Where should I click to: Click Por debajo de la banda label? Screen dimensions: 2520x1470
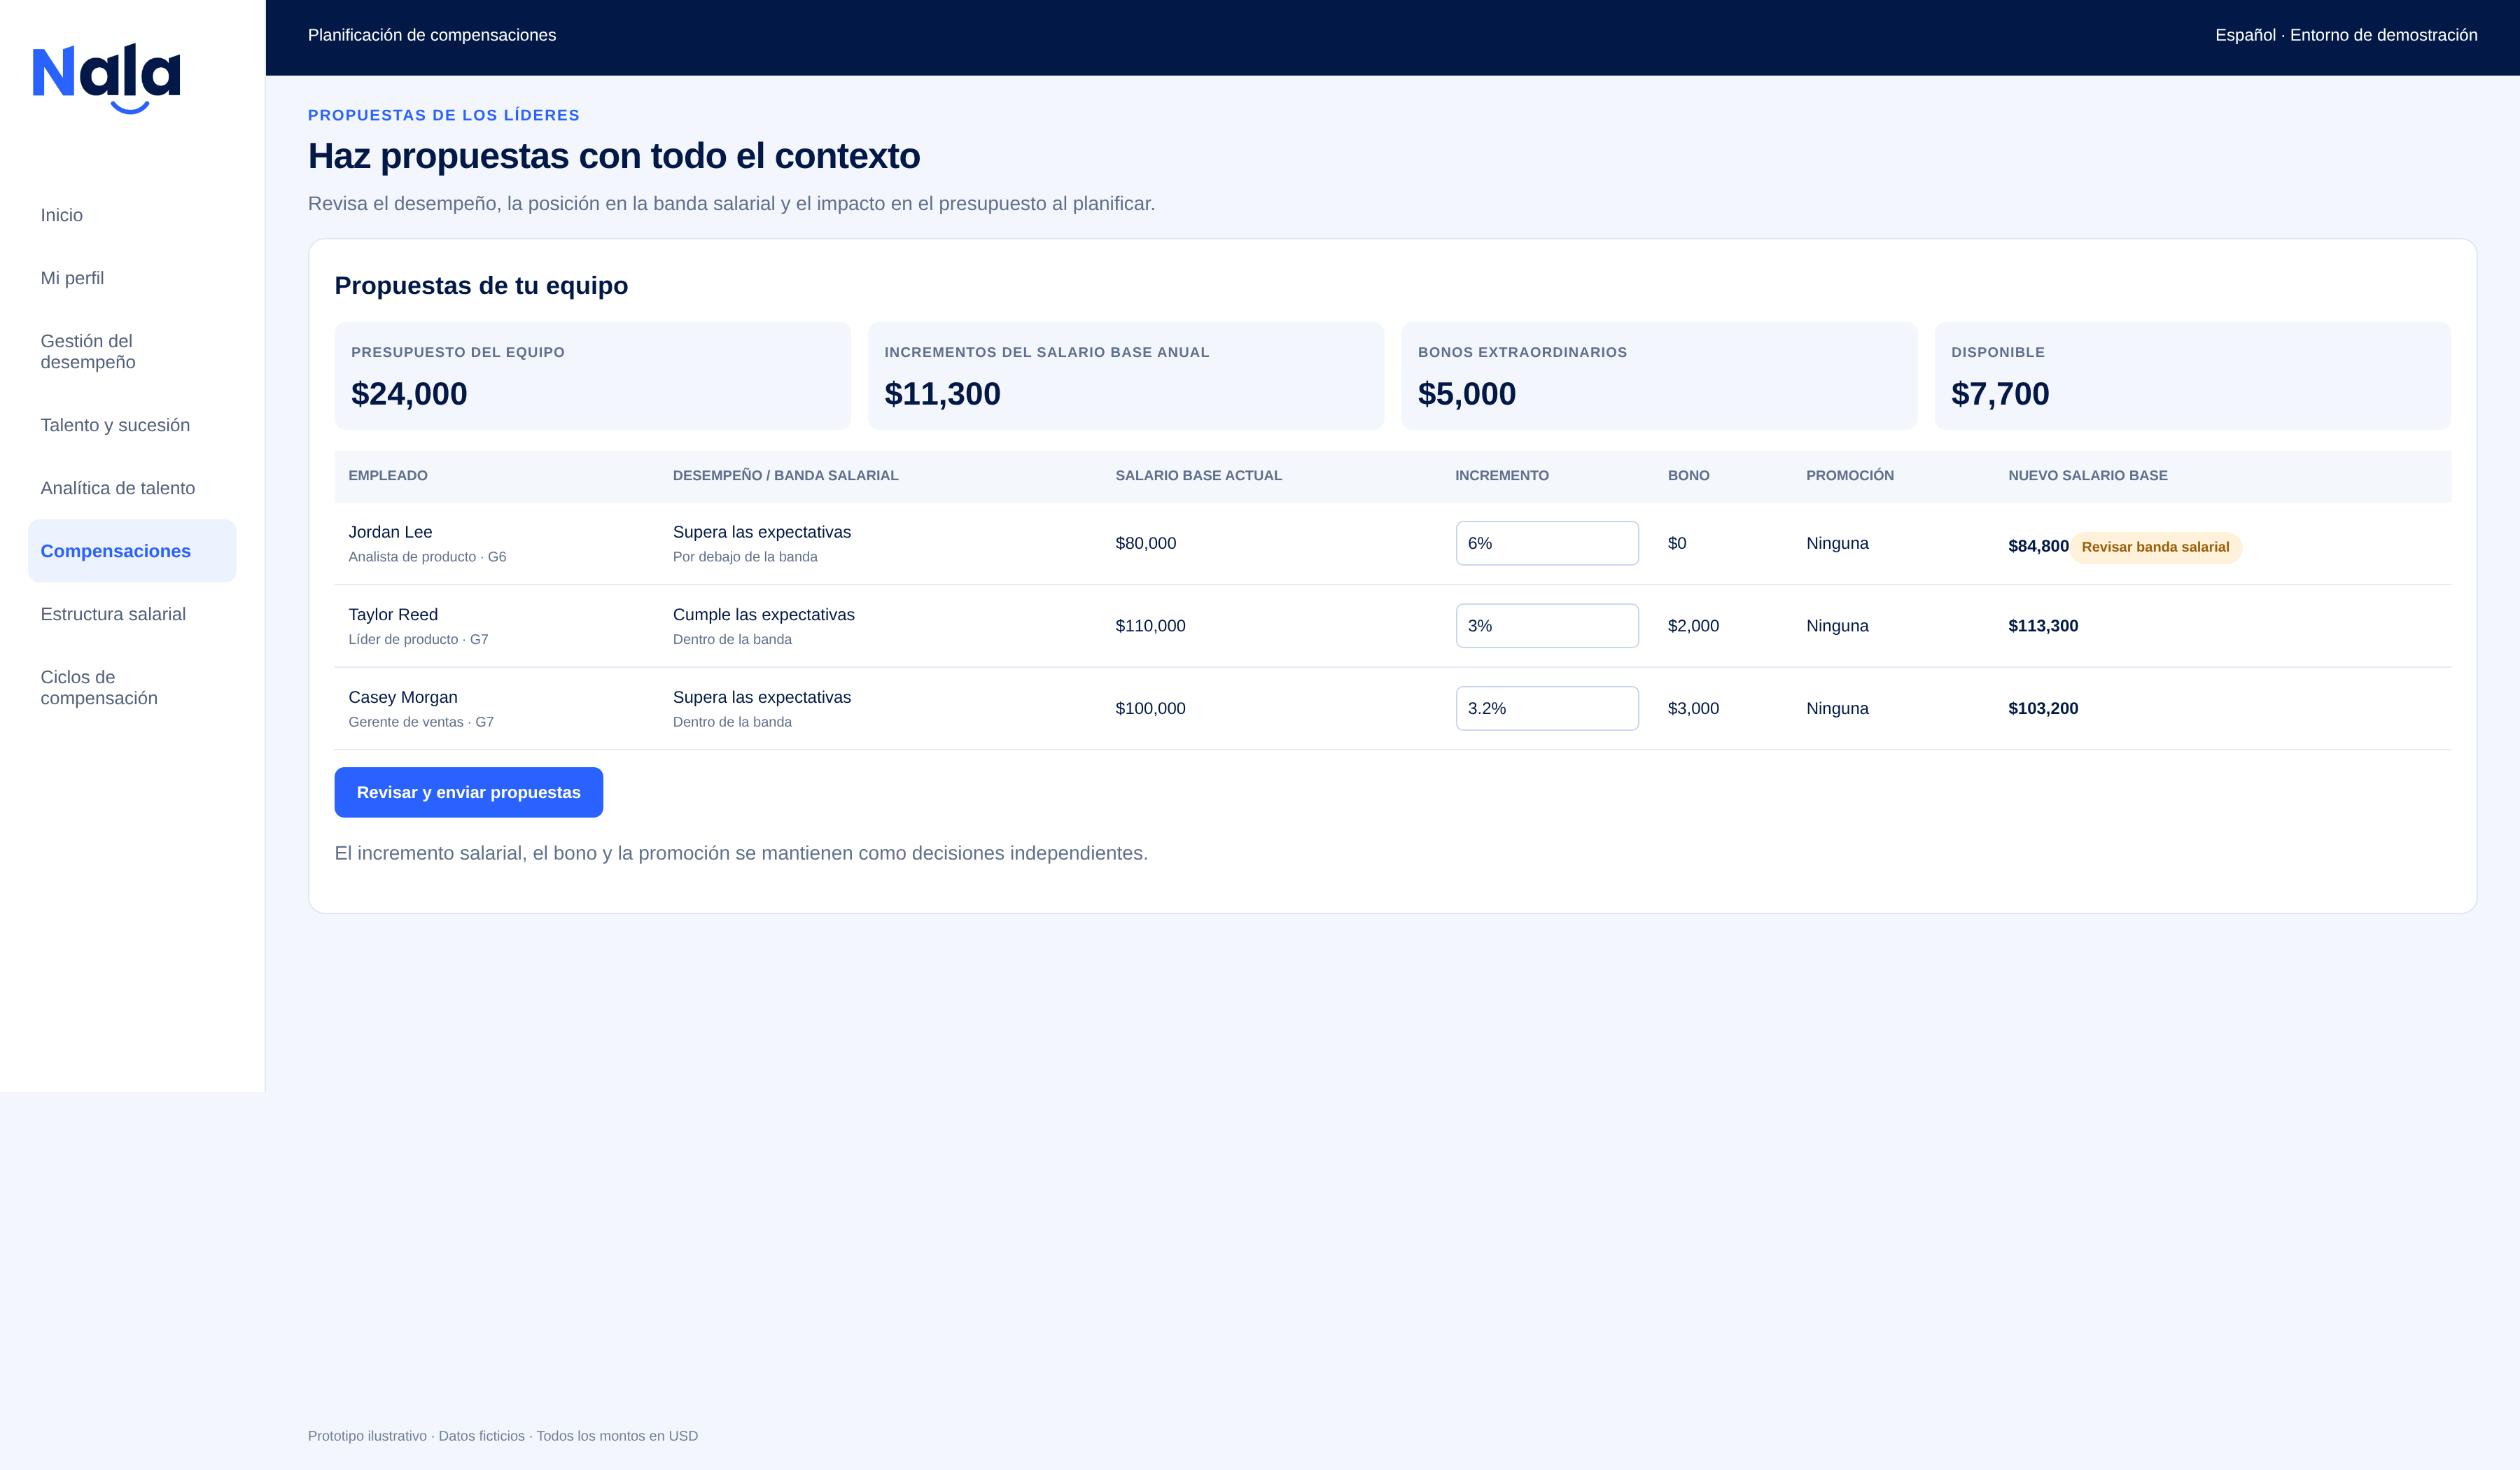[x=745, y=557]
